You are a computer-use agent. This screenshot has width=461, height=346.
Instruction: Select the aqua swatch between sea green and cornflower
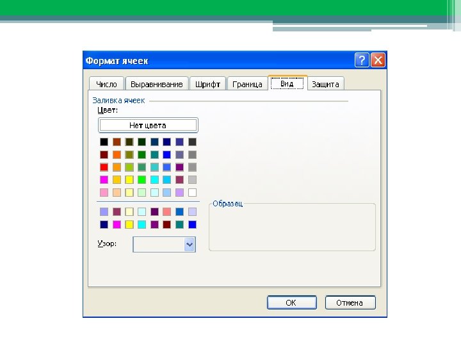[x=154, y=167]
